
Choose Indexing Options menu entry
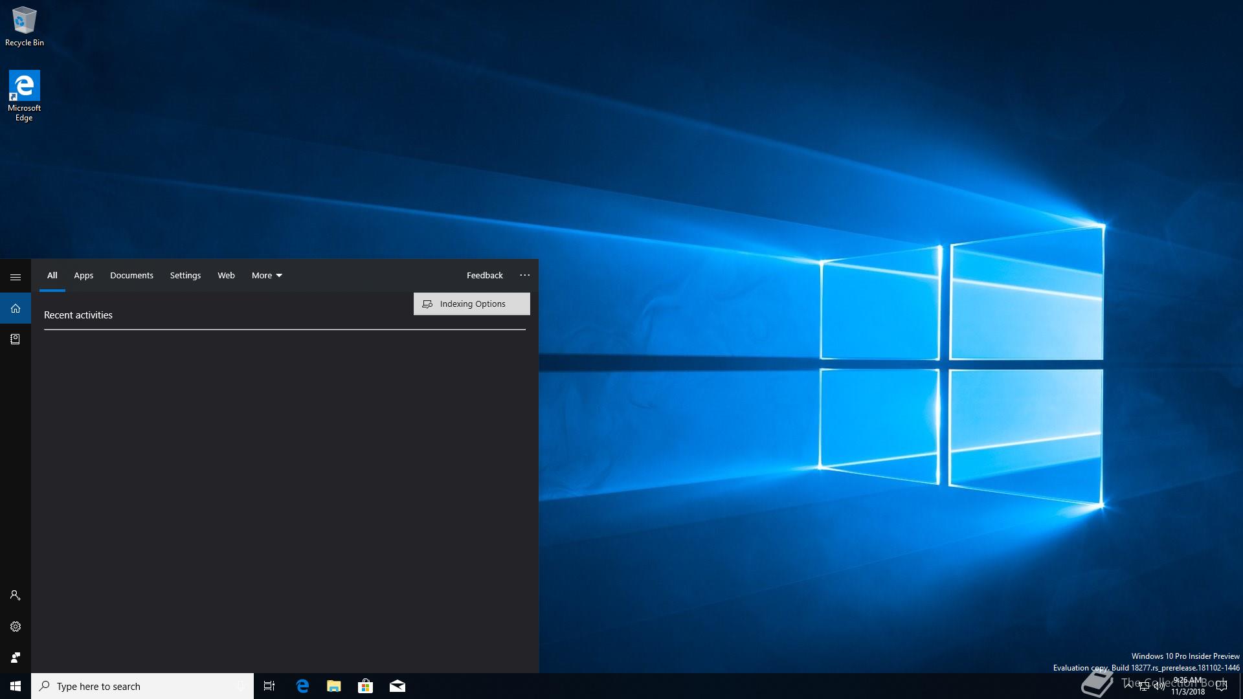coord(472,304)
